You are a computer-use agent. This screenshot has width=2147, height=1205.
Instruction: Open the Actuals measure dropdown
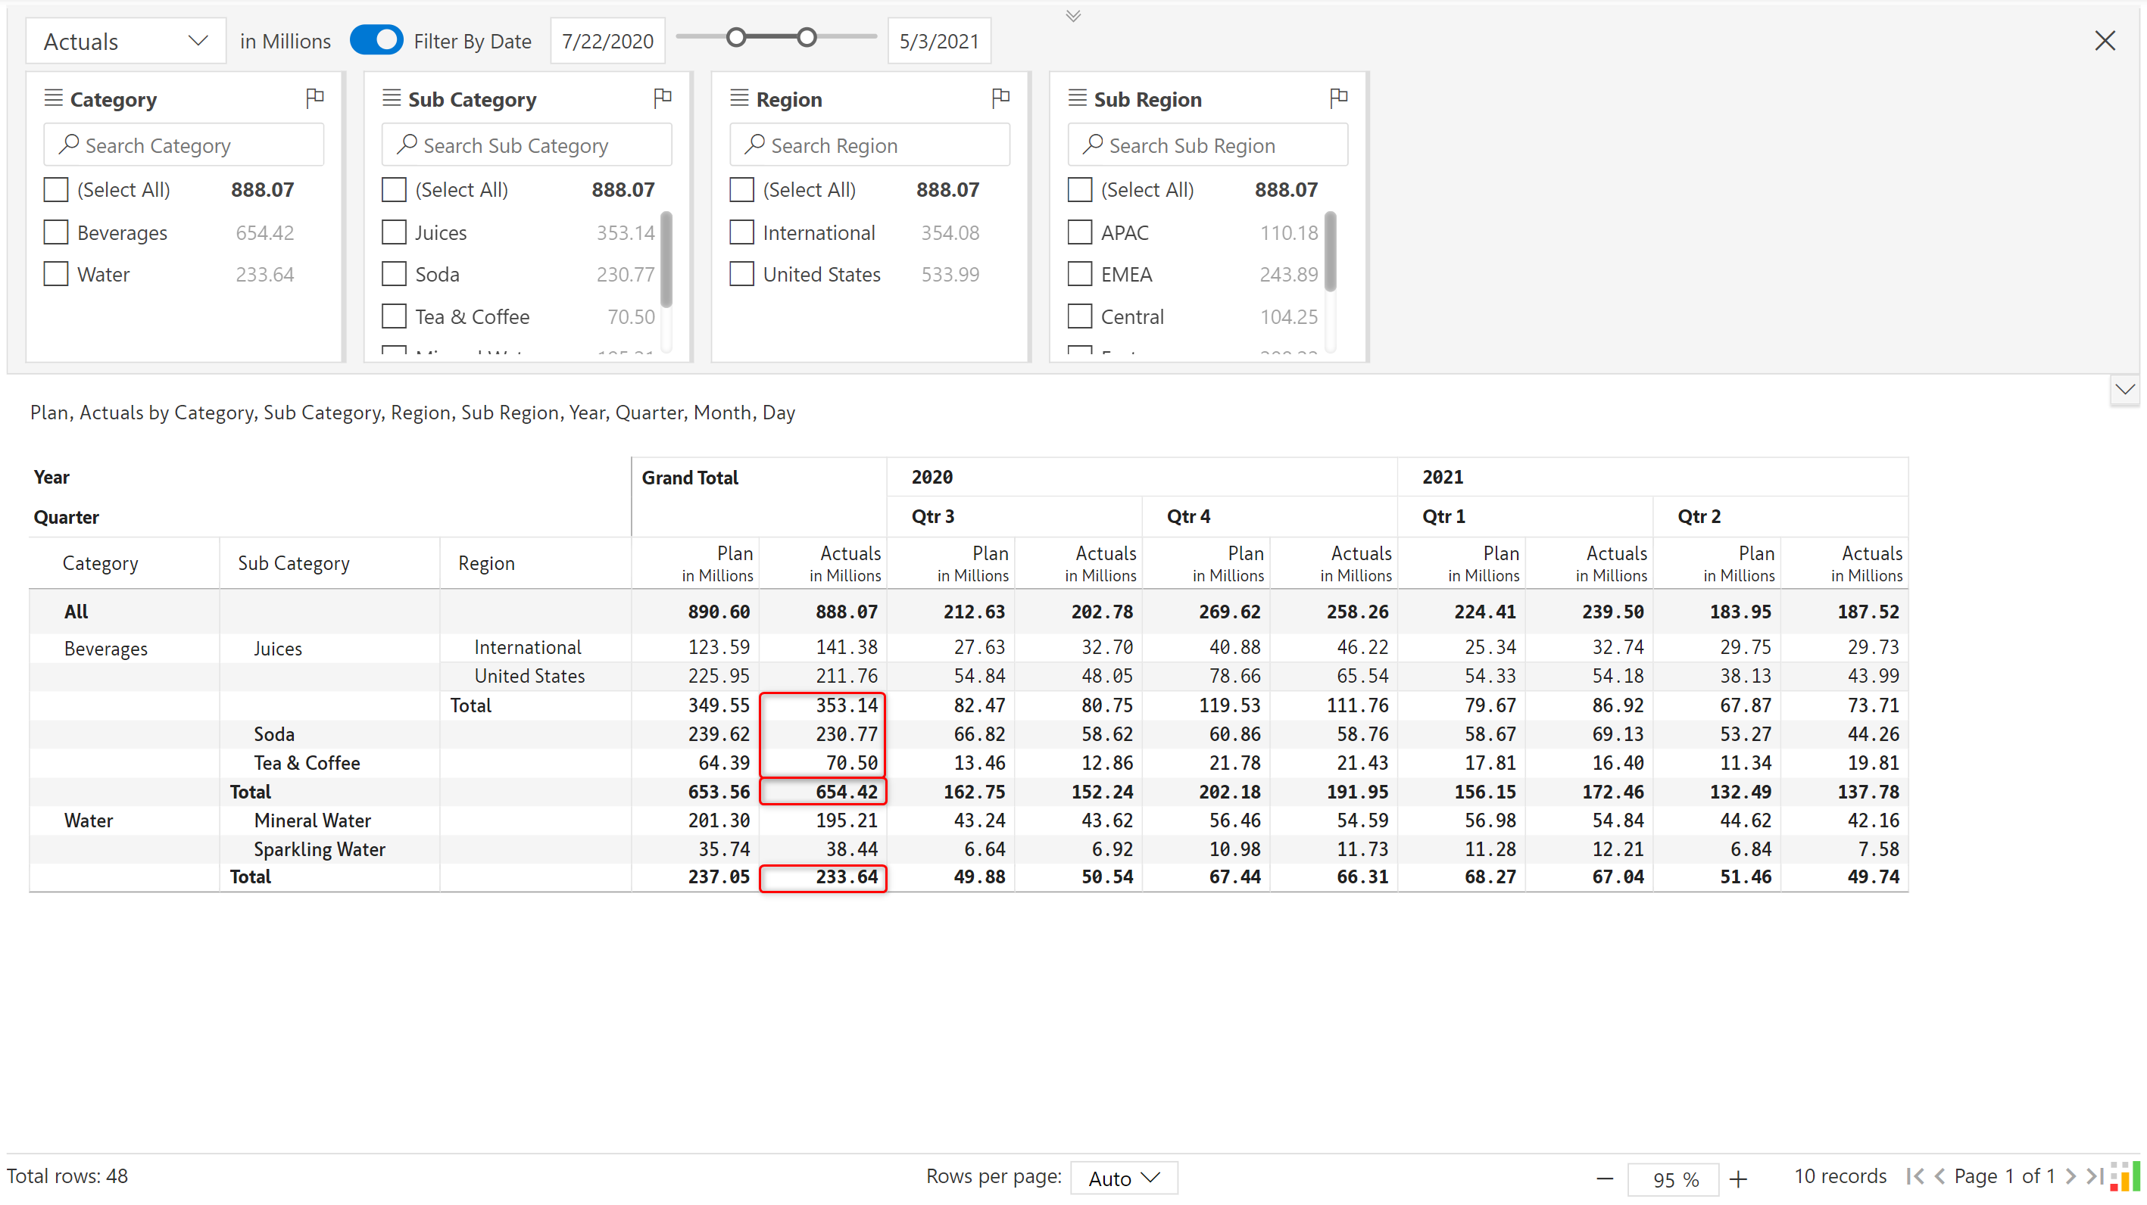tap(125, 41)
